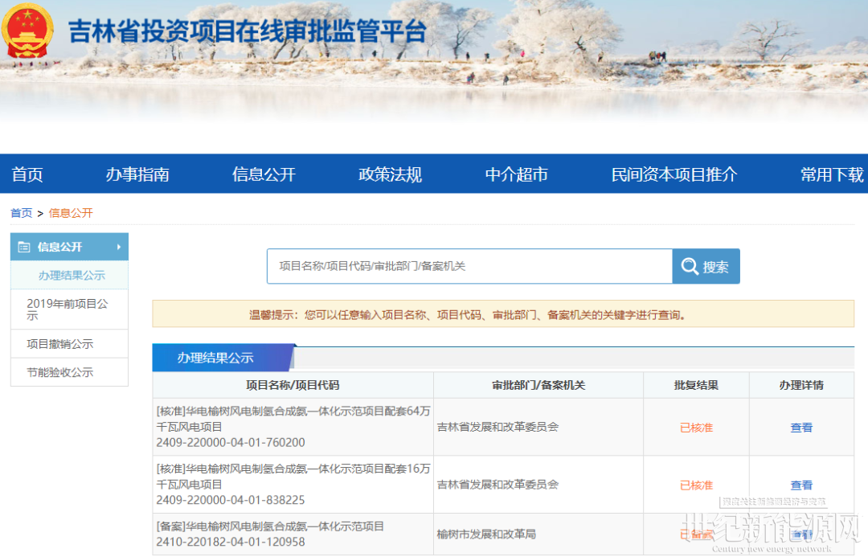
Task: Open 信息公开 in the navigation bar
Action: (x=264, y=174)
